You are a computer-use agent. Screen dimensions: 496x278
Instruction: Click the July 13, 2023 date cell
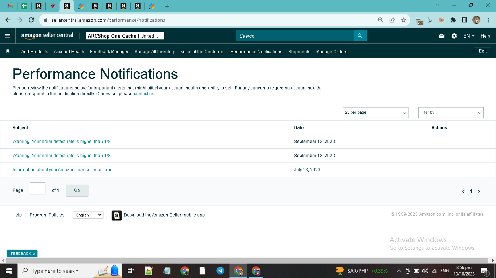307,170
